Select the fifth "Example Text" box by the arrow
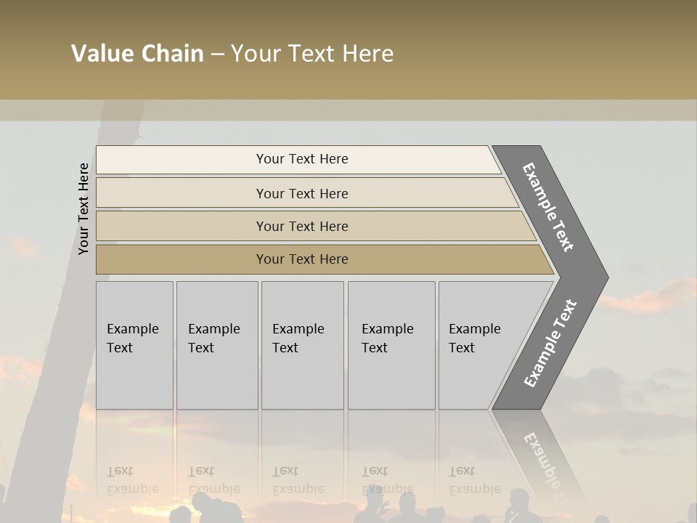 click(x=479, y=345)
